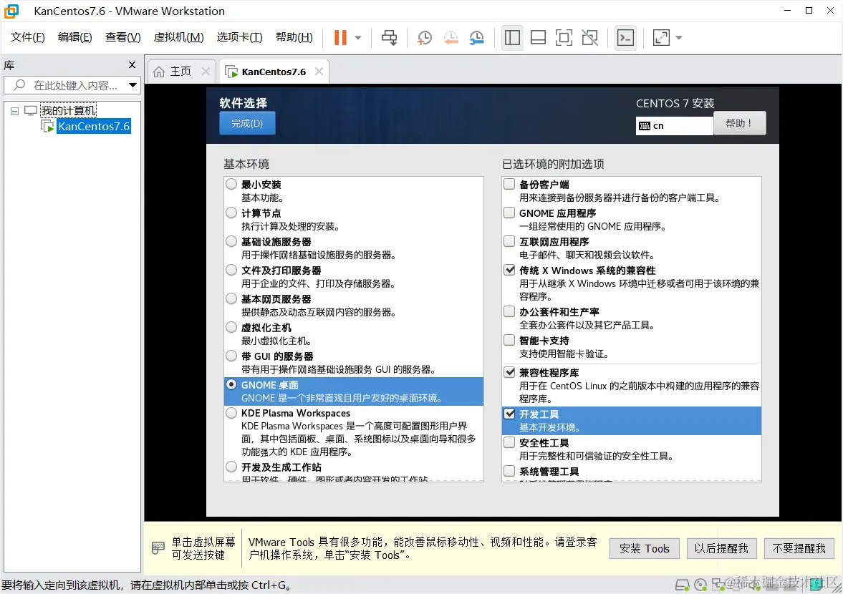Screen dimensions: 843x594
Task: Switch to the 主页 tab
Action: (181, 71)
